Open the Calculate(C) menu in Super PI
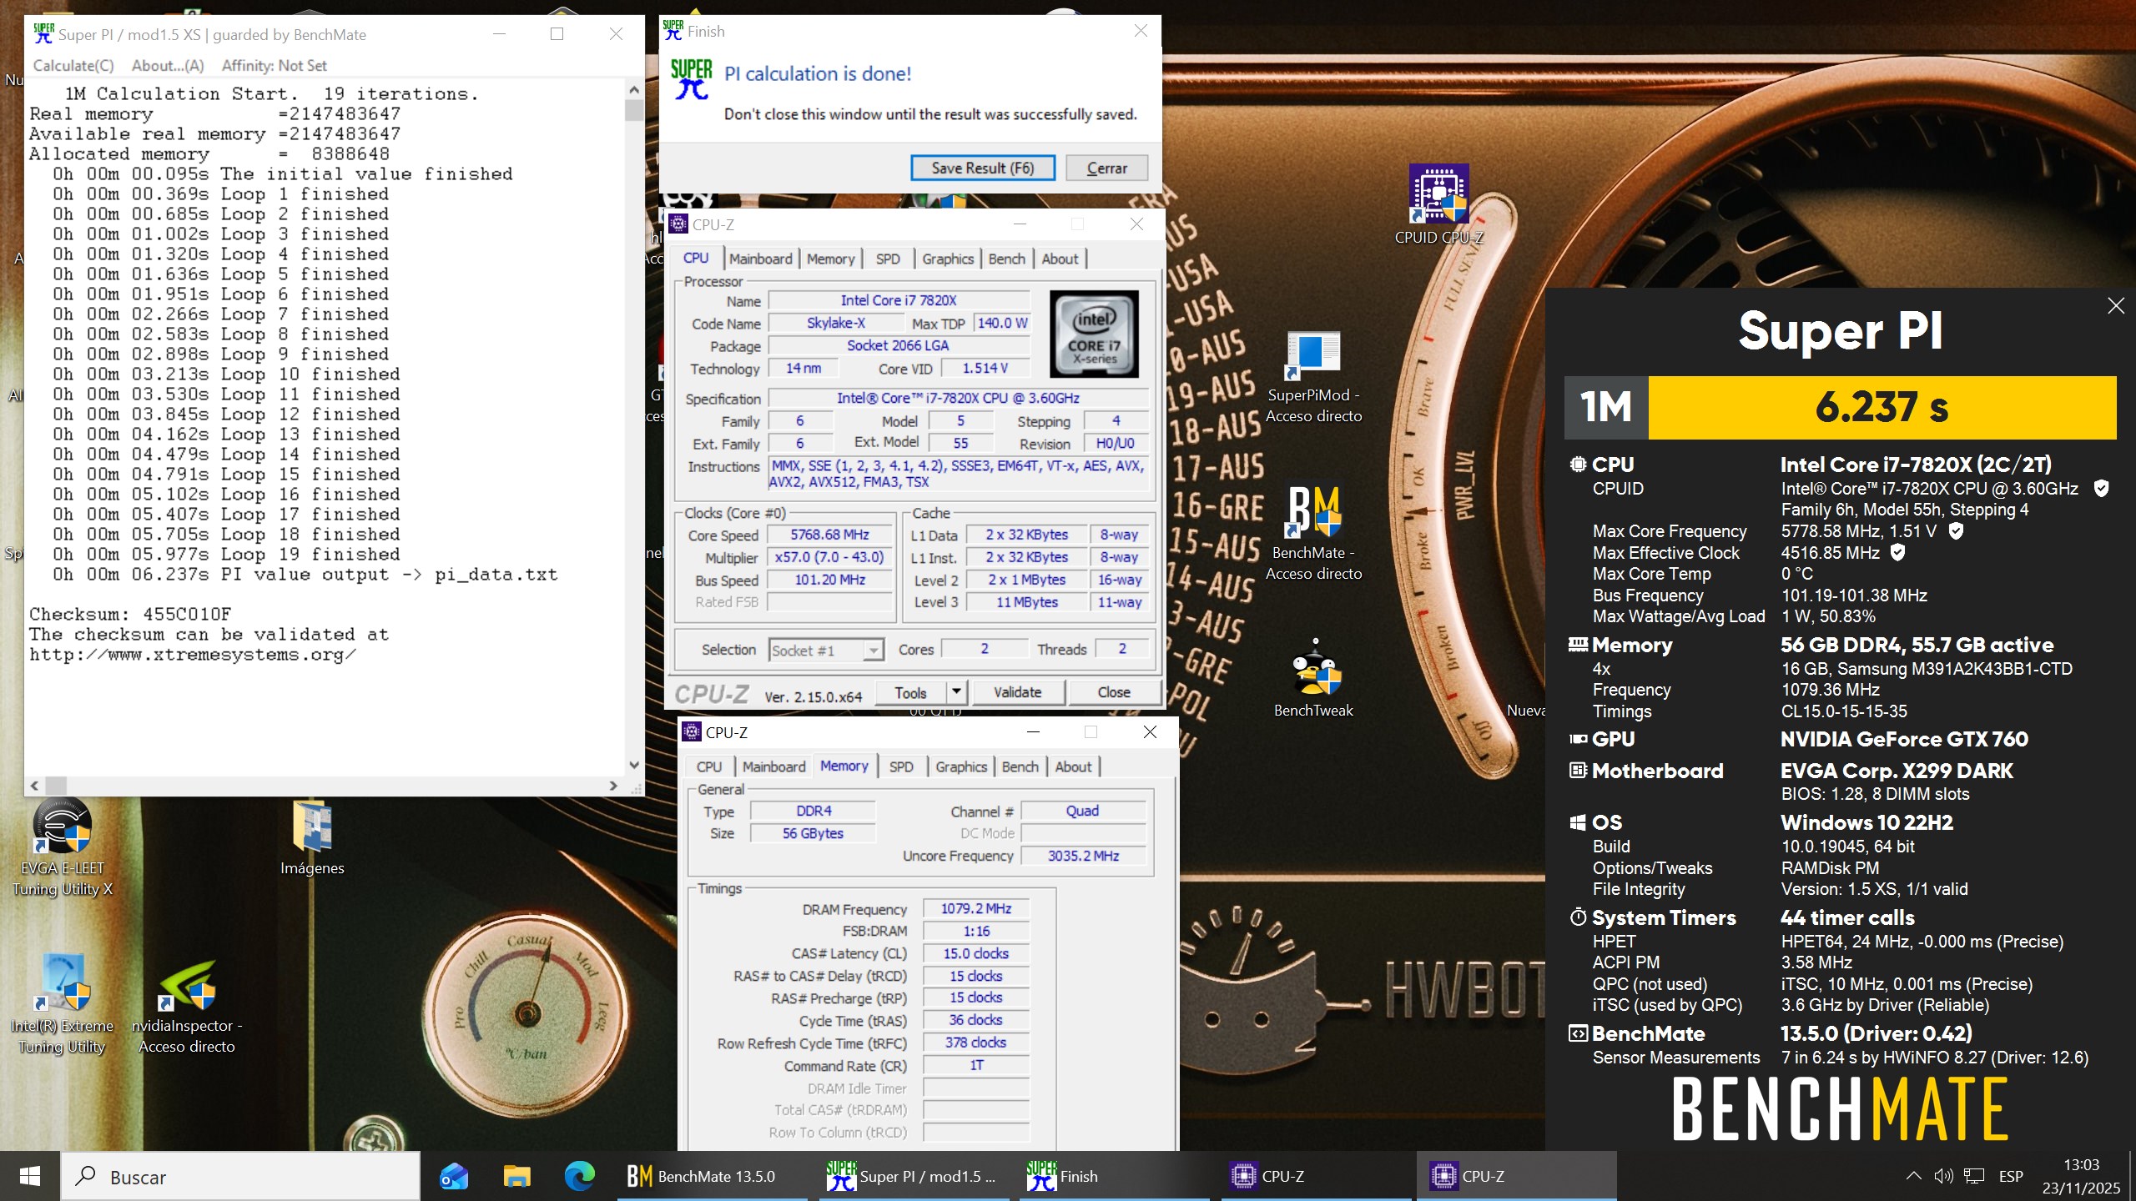Image resolution: width=2136 pixels, height=1201 pixels. pos(73,65)
